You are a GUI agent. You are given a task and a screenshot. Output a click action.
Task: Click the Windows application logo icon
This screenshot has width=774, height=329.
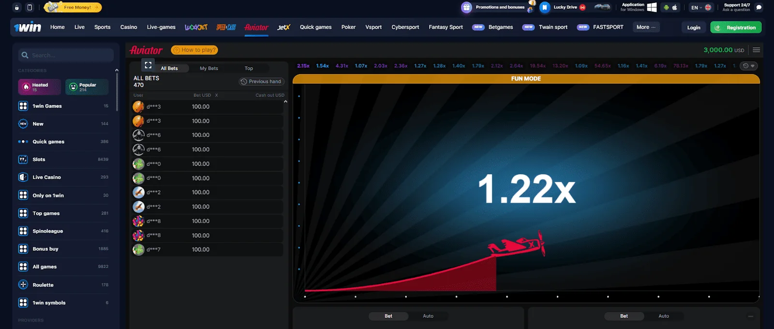click(652, 7)
